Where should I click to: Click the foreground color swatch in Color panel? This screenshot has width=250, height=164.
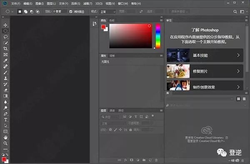point(103,27)
